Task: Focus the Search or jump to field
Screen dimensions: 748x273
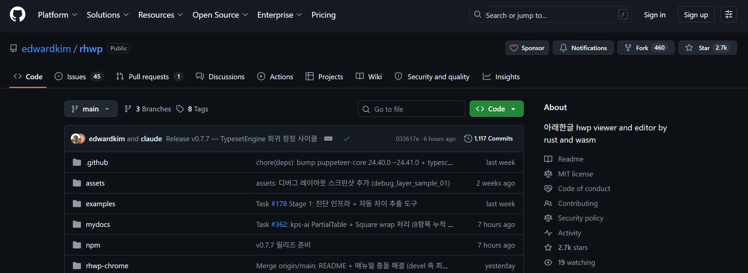Action: pos(550,15)
